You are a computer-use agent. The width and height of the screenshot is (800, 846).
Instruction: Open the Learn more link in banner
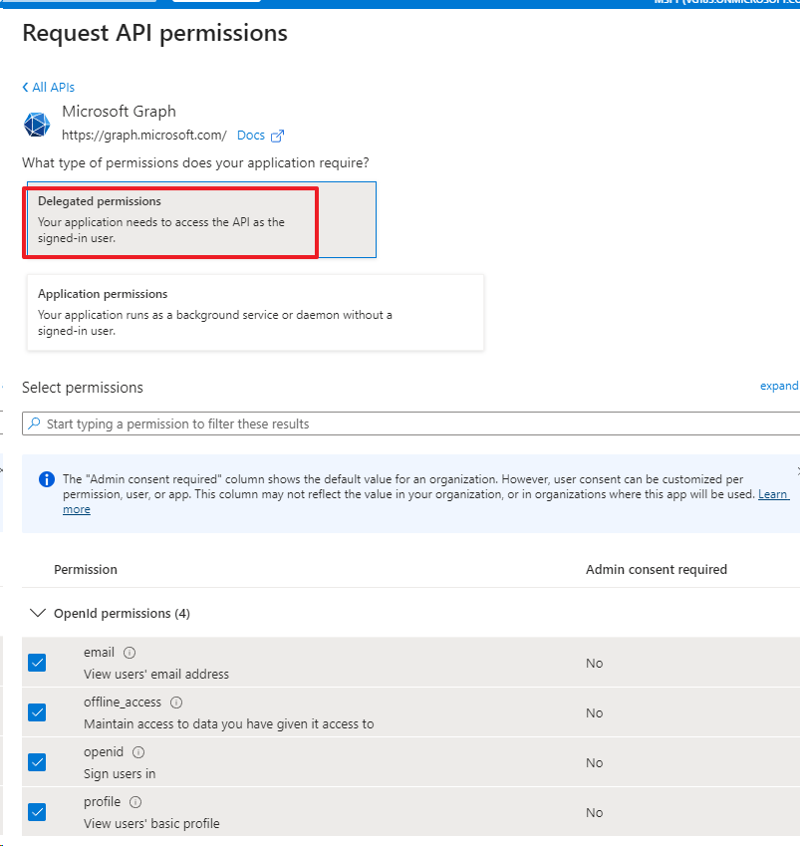pos(772,494)
